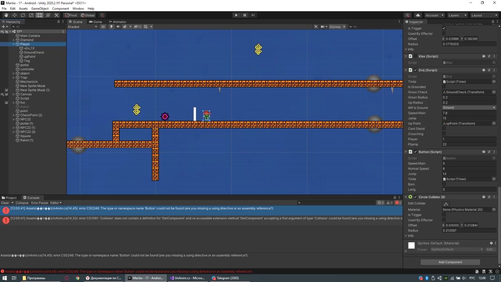This screenshot has height=282, width=501.
Task: Disable the Dvij script component checkbox
Action: tap(415, 70)
